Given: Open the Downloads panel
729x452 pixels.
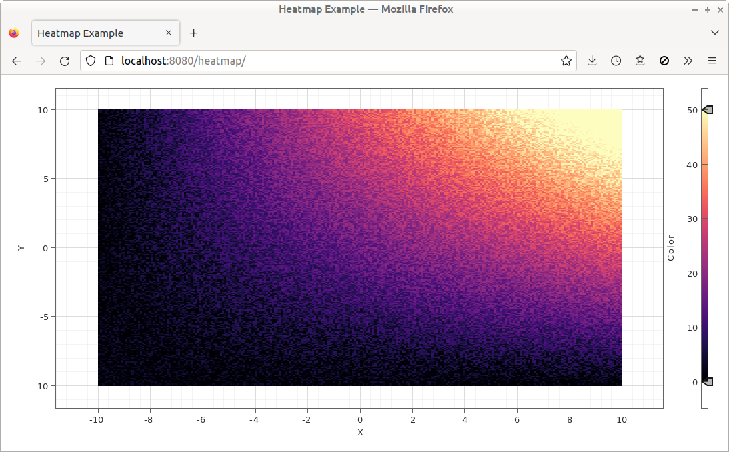Looking at the screenshot, I should coord(592,61).
